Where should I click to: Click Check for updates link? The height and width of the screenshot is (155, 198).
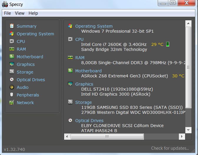(x=170, y=148)
